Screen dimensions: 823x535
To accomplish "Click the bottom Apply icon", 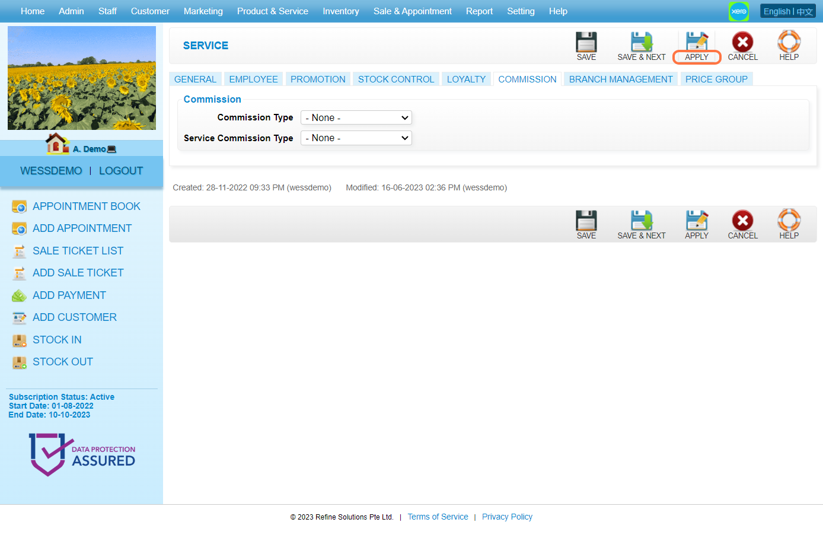I will (x=697, y=221).
